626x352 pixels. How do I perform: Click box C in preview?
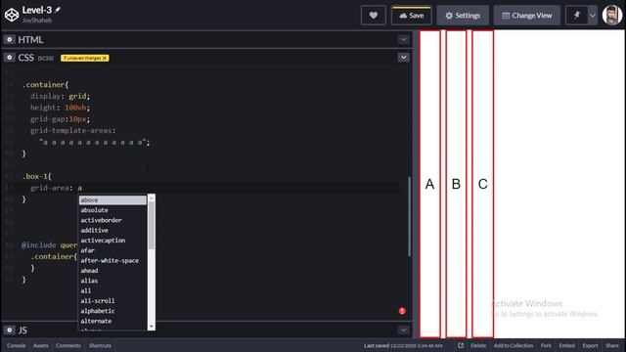click(x=482, y=184)
